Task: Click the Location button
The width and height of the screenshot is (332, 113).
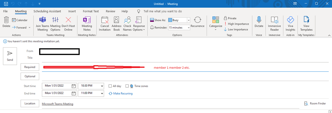Action: click(x=30, y=103)
